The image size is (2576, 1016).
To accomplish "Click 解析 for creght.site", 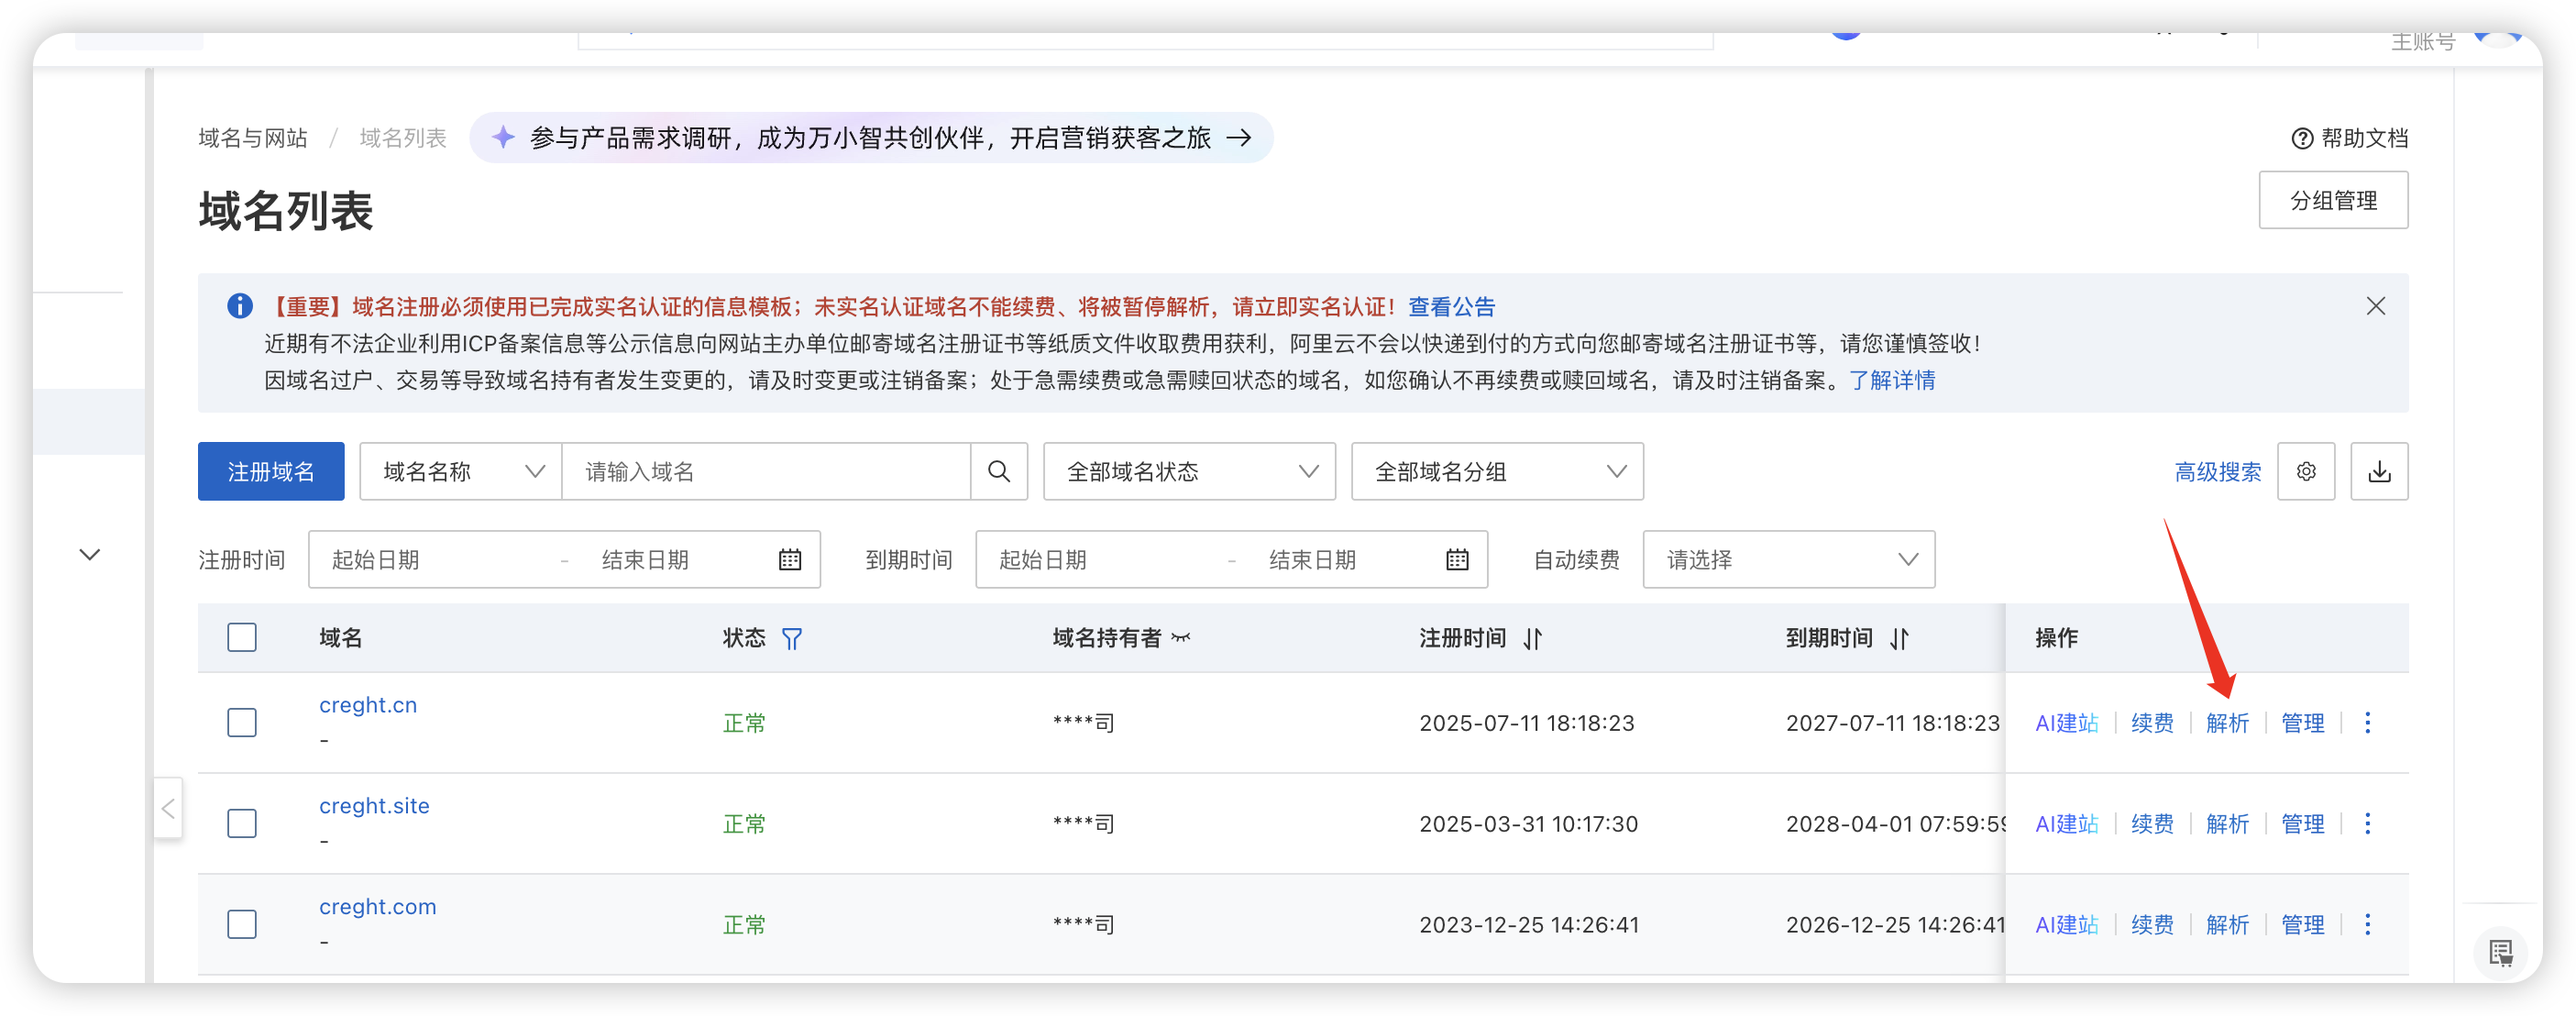I will 2226,823.
